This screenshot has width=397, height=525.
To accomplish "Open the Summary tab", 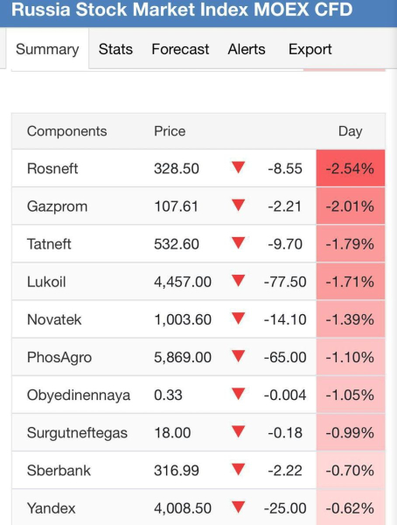I will coord(47,49).
